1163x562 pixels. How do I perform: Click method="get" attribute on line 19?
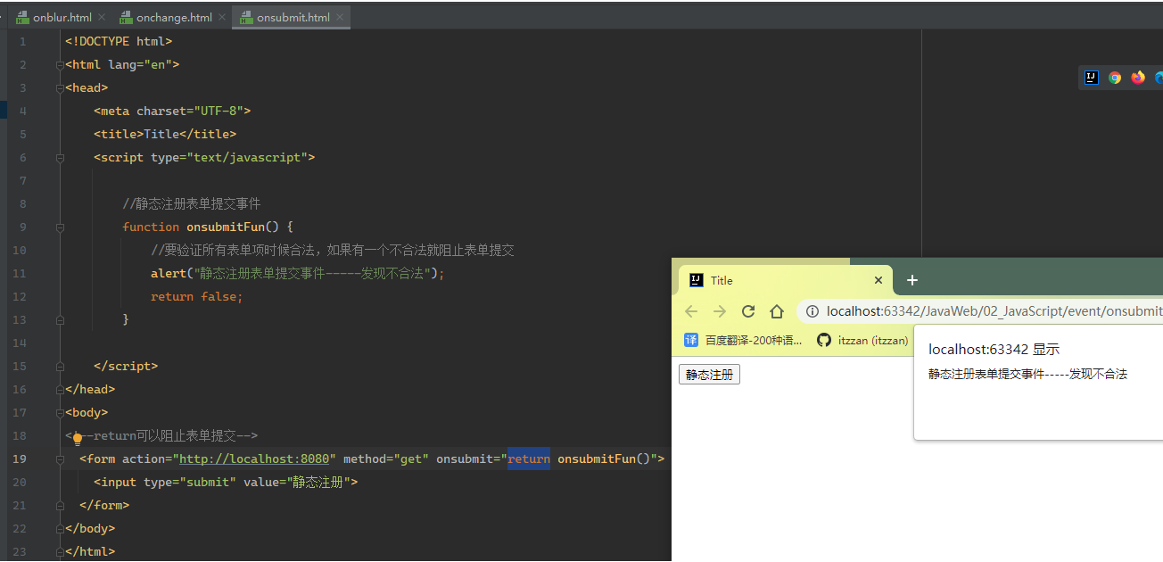(x=386, y=459)
